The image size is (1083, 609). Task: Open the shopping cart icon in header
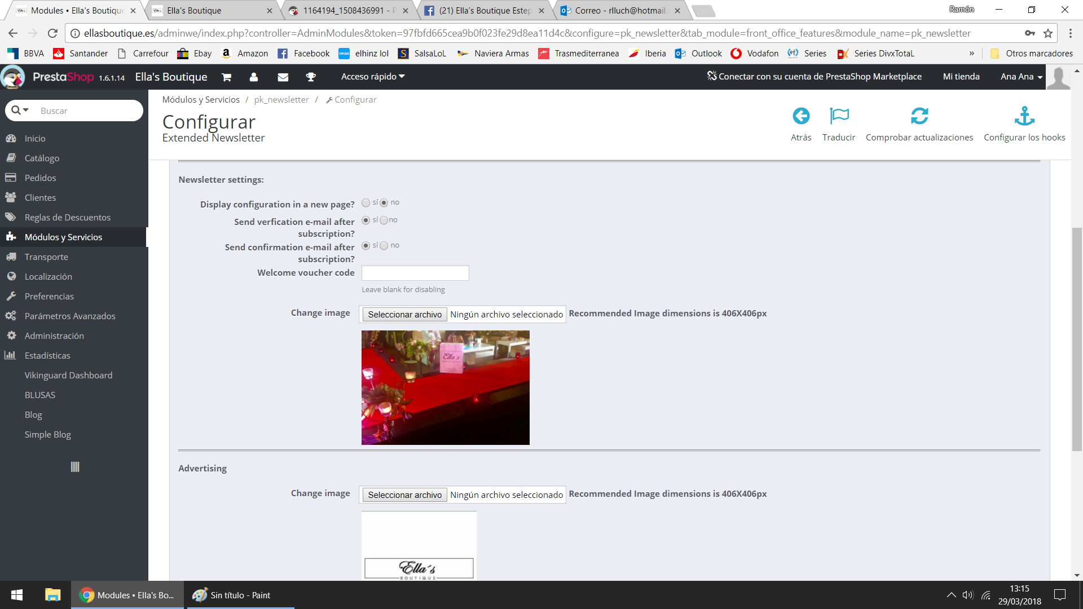coord(226,77)
